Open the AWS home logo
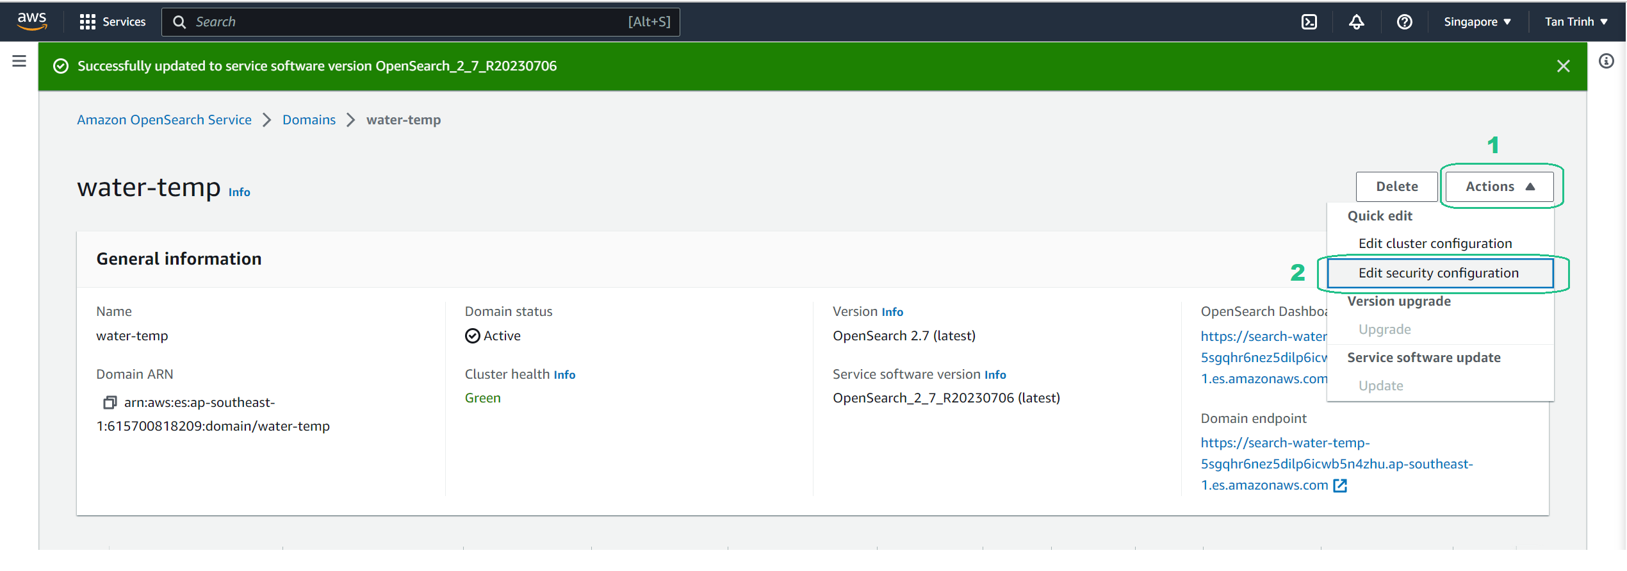The width and height of the screenshot is (1627, 571). (32, 21)
